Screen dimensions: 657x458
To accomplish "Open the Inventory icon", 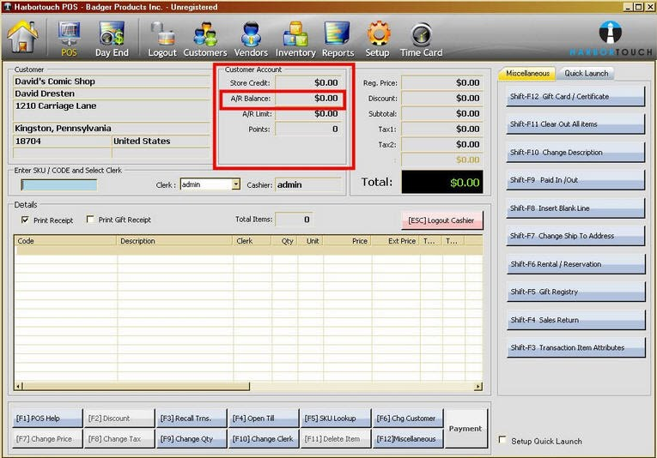I will click(x=295, y=39).
